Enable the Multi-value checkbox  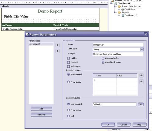(x=68, y=67)
